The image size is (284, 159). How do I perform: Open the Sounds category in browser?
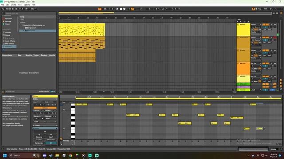8,32
